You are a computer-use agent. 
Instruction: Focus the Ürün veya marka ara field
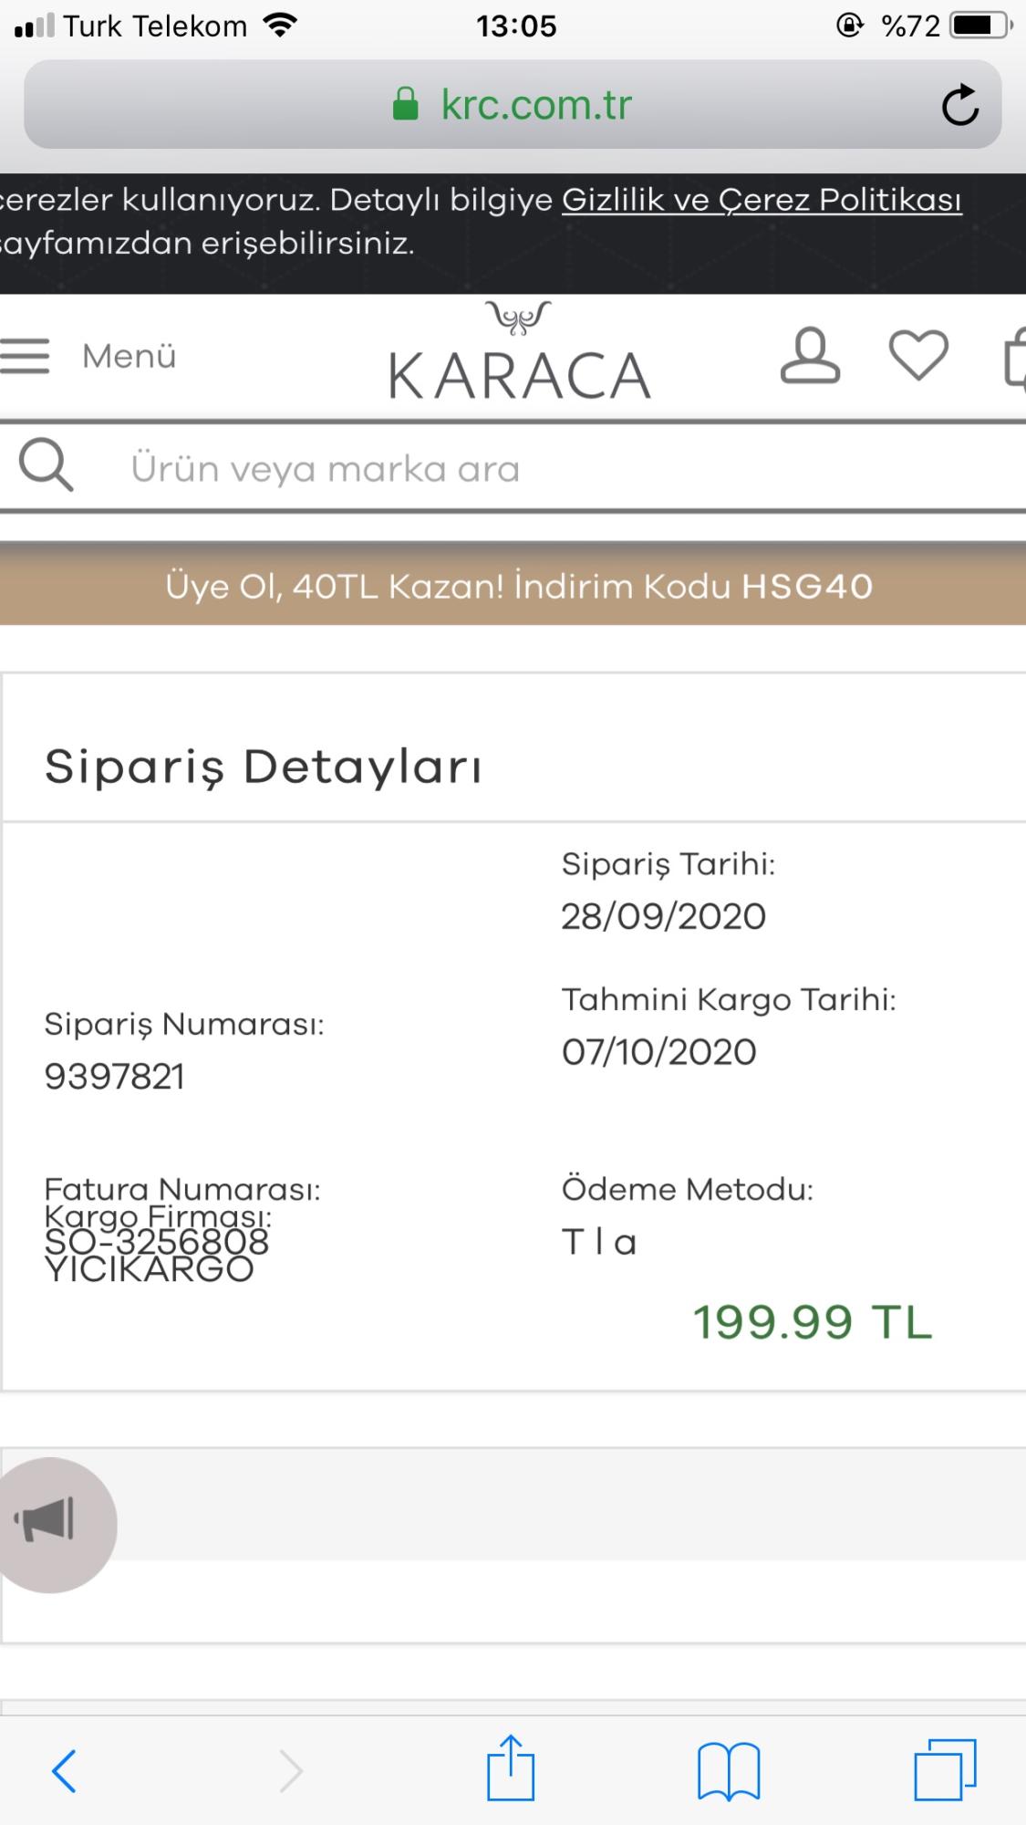(547, 468)
